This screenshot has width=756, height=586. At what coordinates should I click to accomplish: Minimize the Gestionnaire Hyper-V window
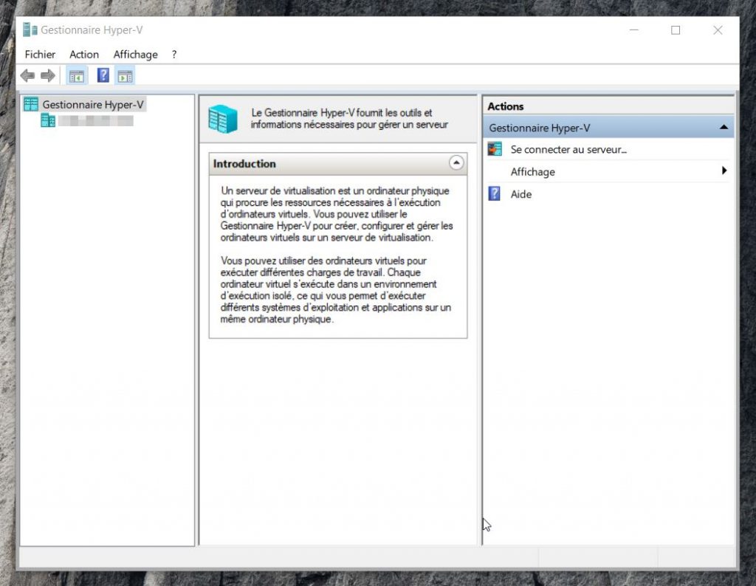click(x=634, y=30)
